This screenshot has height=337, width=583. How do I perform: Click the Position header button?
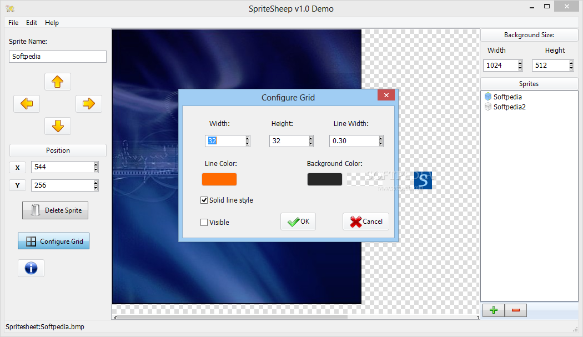point(58,150)
